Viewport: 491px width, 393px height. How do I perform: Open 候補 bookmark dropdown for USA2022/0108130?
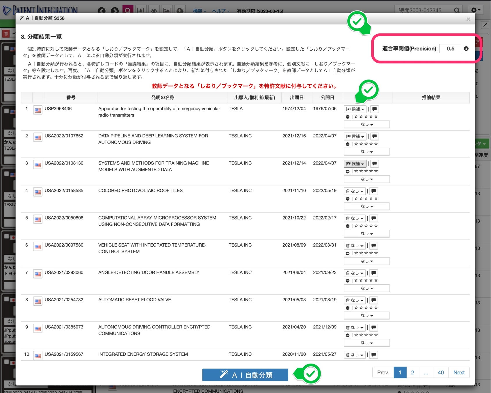355,164
